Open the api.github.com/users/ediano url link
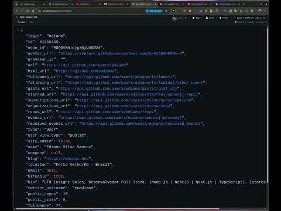 [85, 65]
